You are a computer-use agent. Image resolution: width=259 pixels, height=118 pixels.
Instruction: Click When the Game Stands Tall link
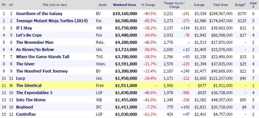43,57
